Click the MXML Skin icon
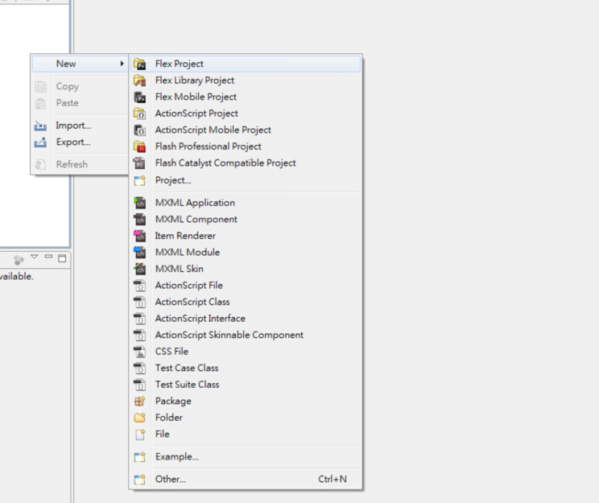Screen dimensions: 599x503 (x=140, y=269)
